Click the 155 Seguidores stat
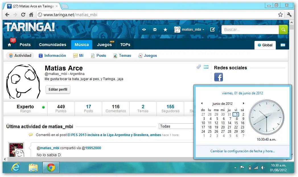 (170, 109)
